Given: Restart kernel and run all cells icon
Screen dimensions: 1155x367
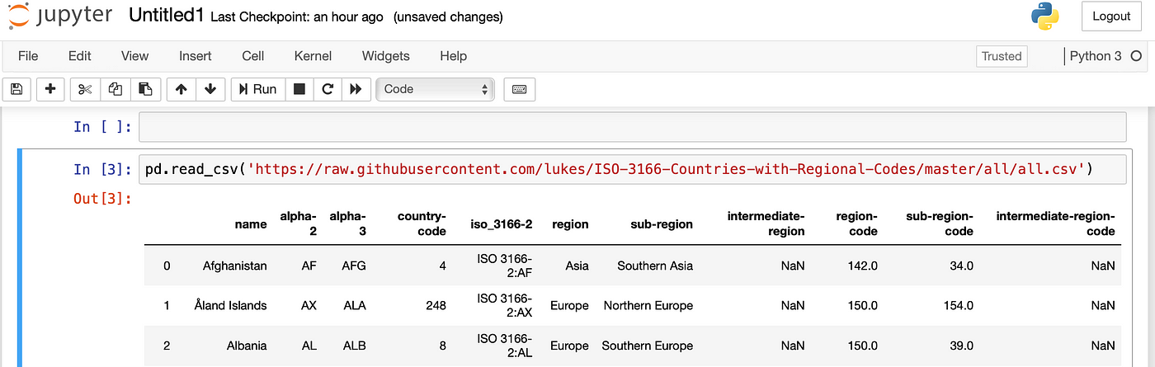Looking at the screenshot, I should [x=356, y=89].
